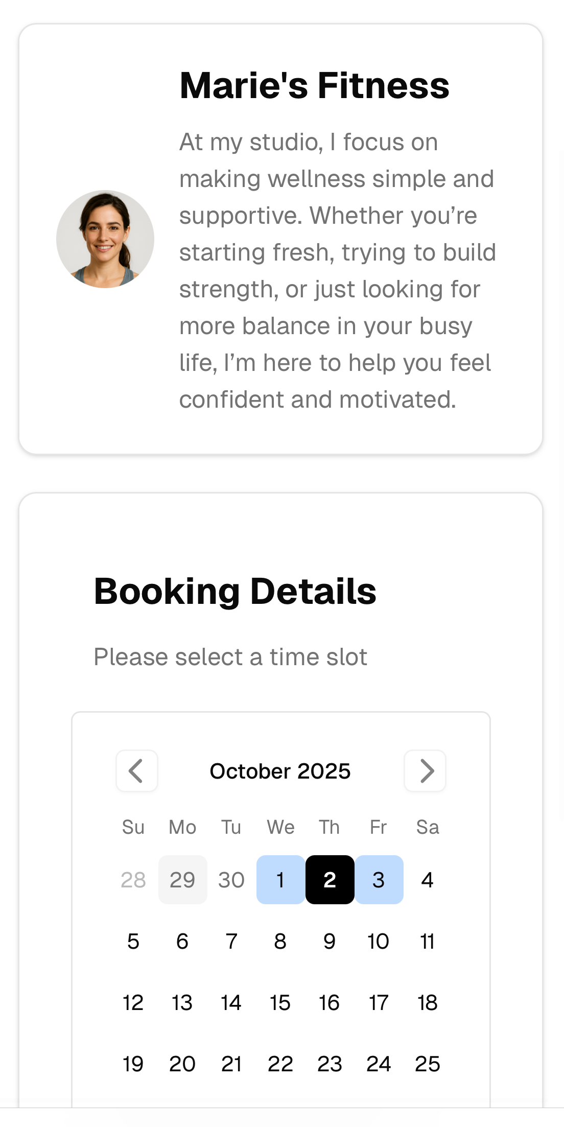Select grayed-out September 28 date
This screenshot has width=564, height=1127.
click(133, 880)
